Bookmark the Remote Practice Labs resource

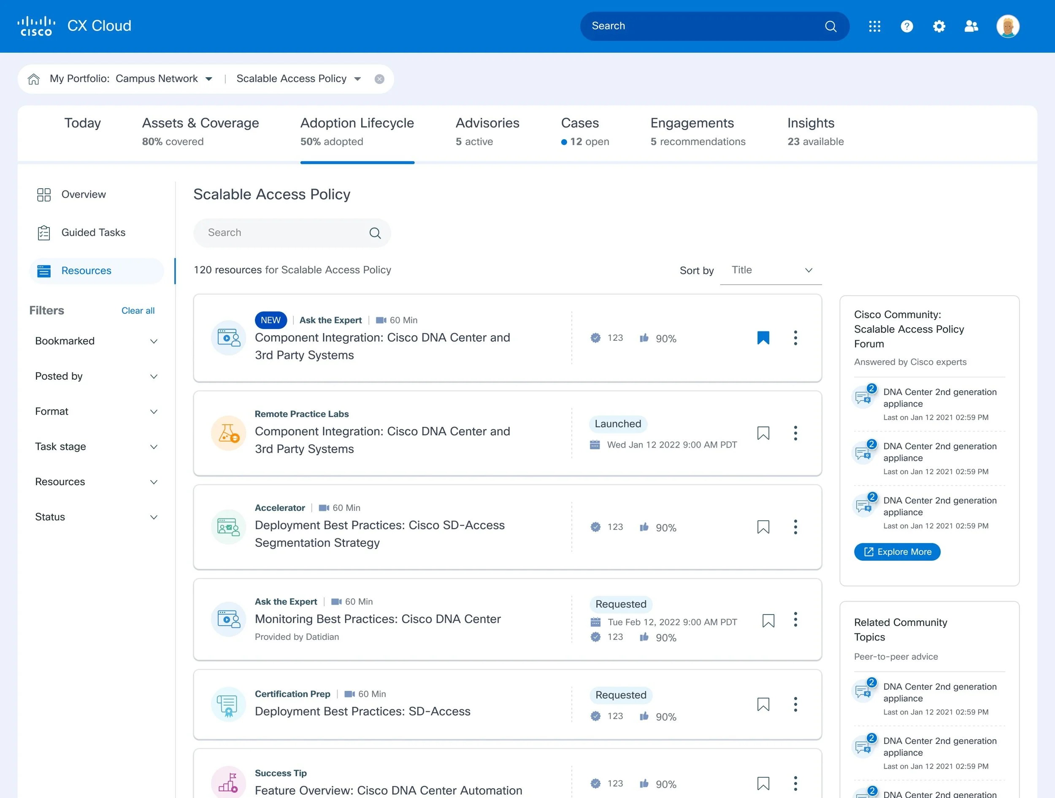tap(763, 433)
